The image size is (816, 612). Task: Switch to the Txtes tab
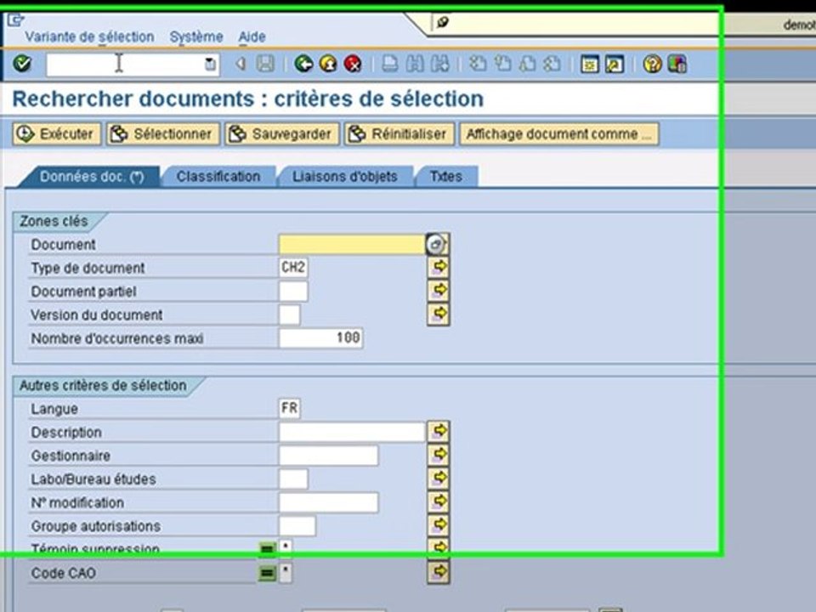tap(446, 177)
